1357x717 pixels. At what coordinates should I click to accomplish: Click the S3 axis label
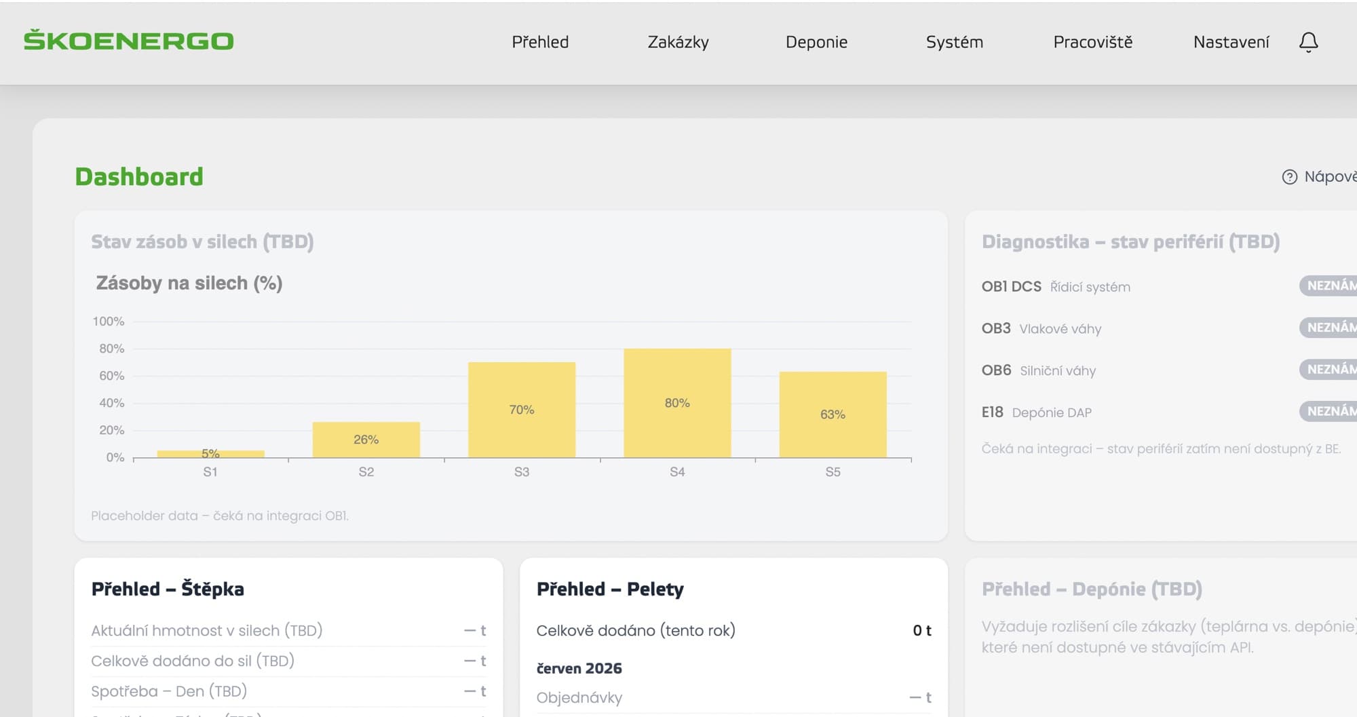coord(522,472)
